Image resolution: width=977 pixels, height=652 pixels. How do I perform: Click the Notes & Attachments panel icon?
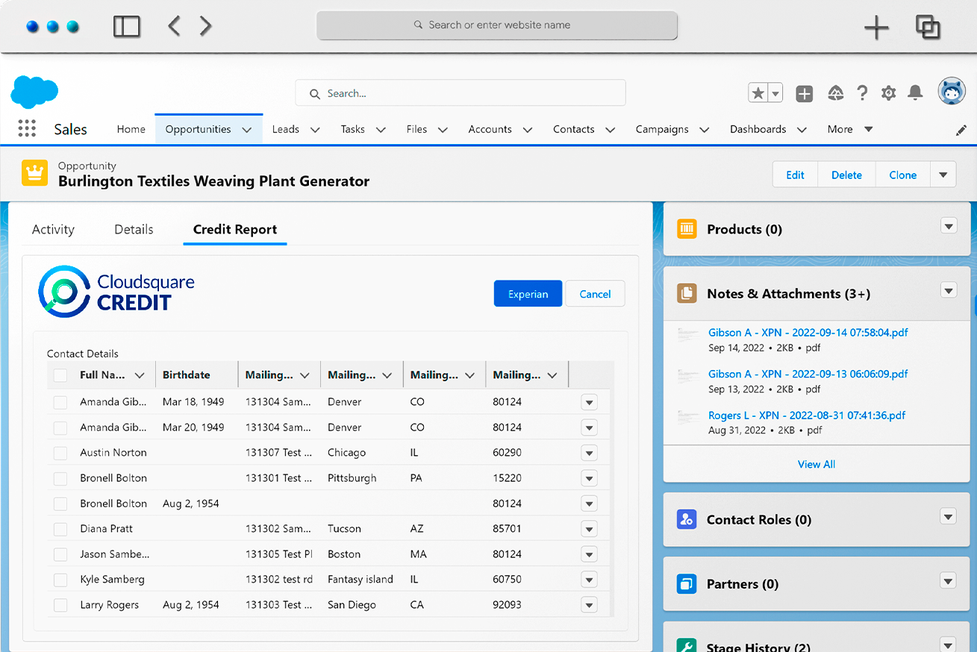687,293
